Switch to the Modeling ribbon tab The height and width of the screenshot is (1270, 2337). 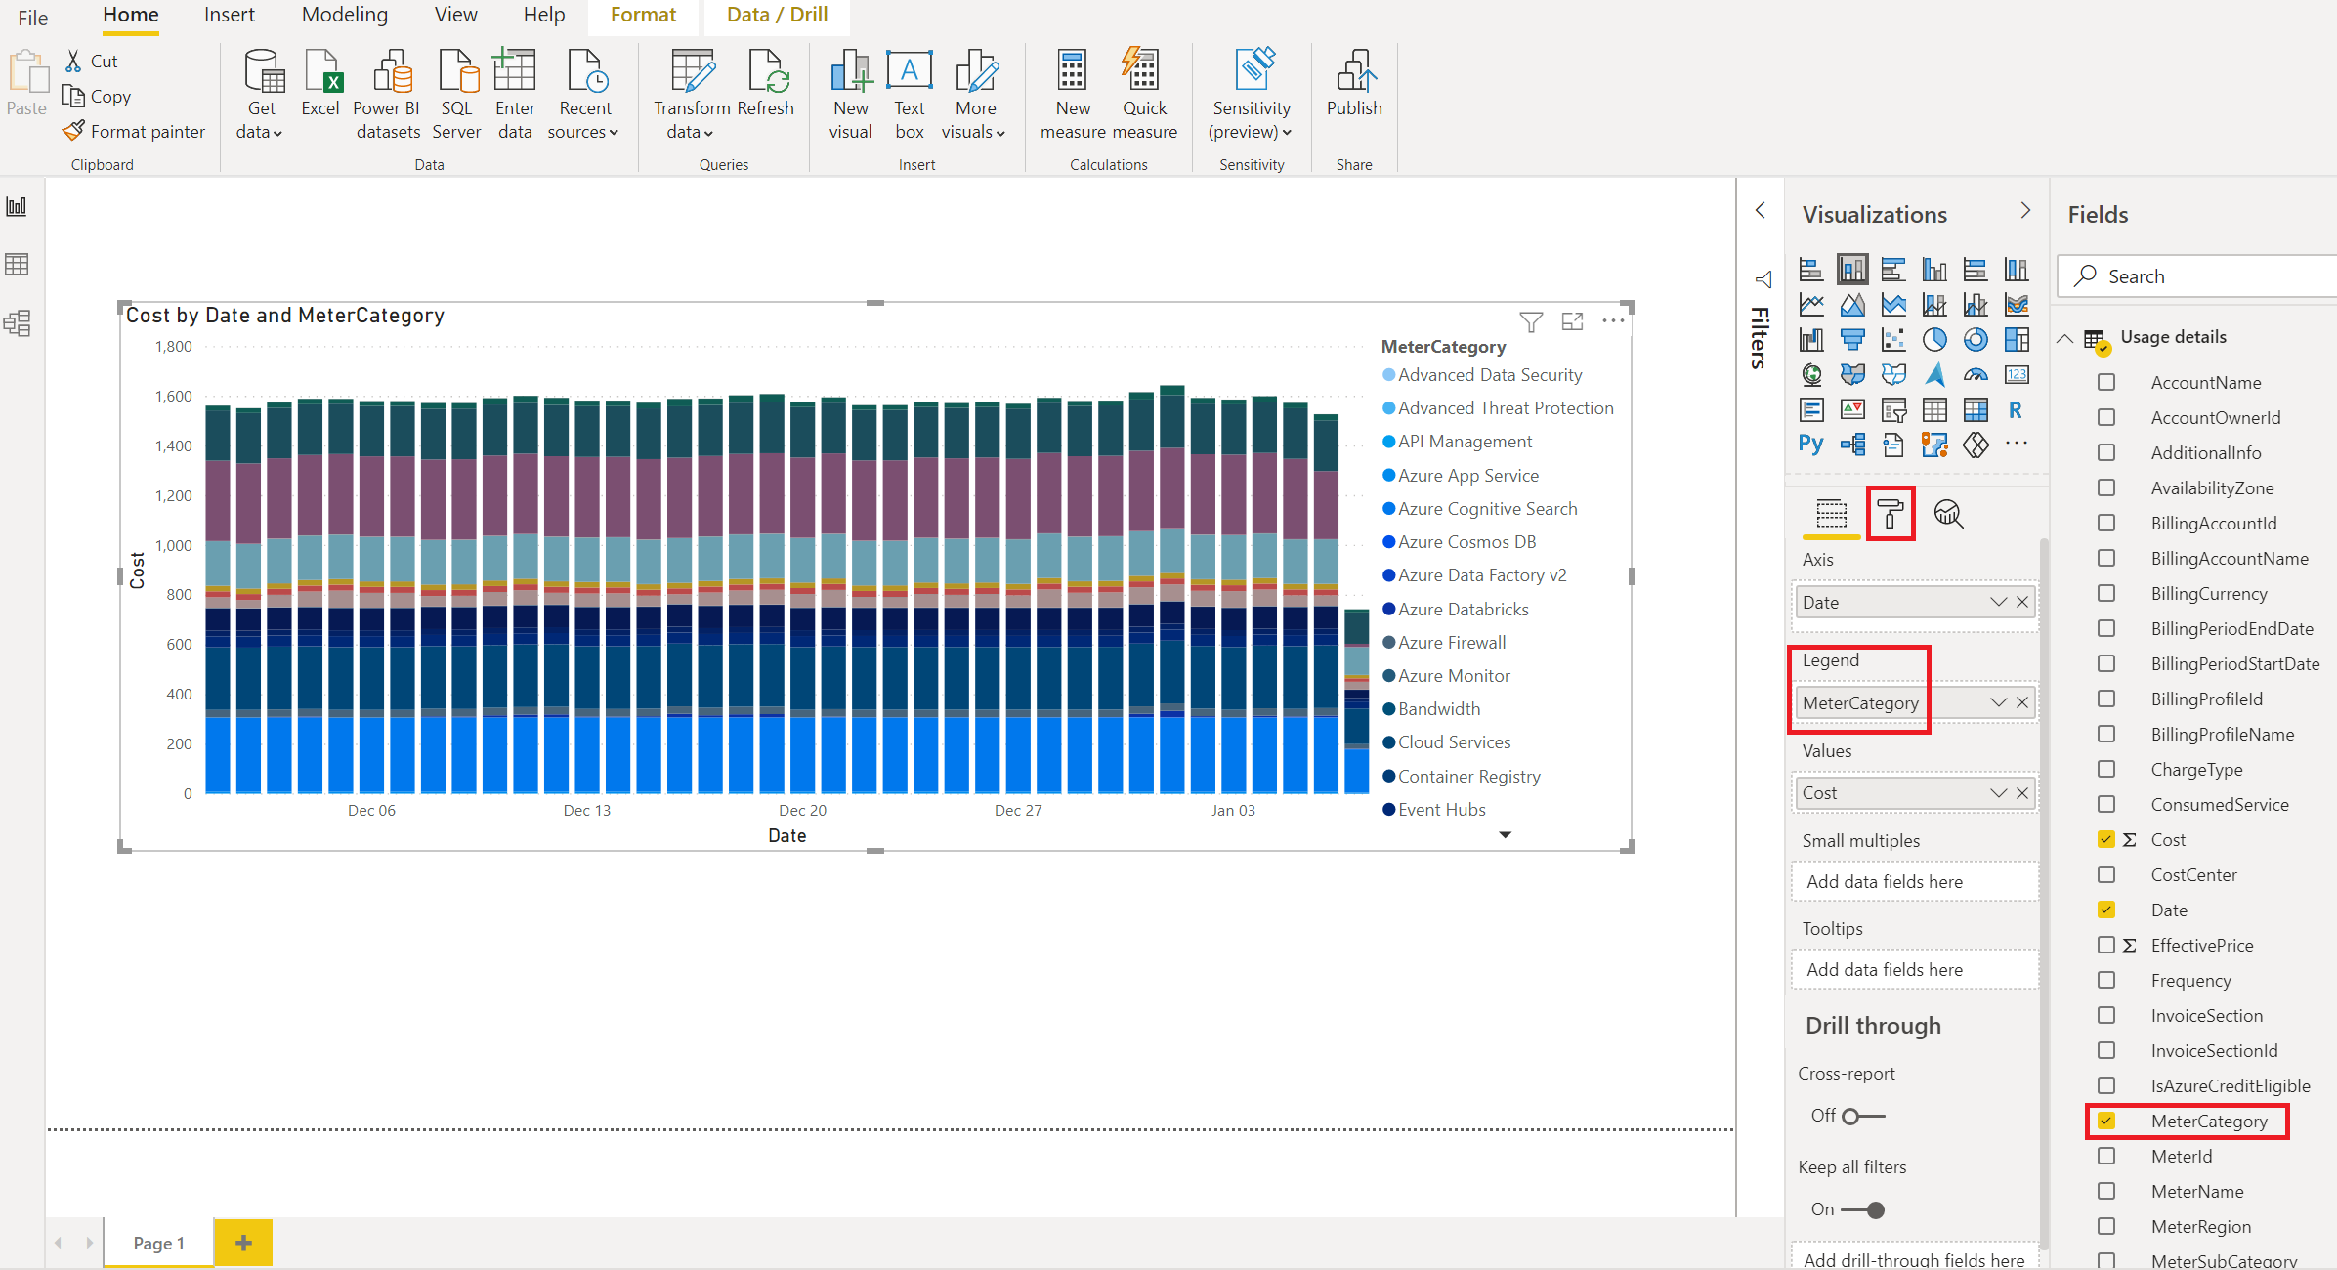(x=344, y=15)
